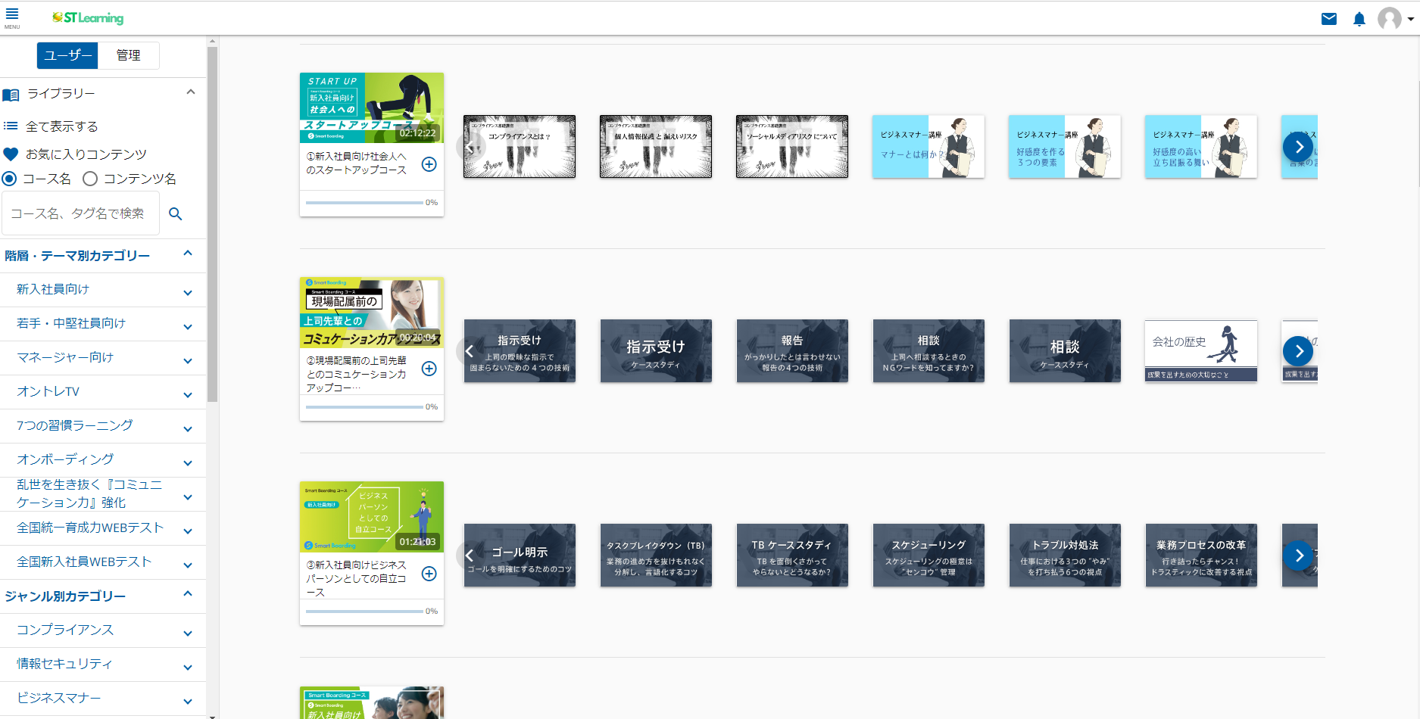Open course title ②現場配属前の上司先輩とのコミュニケーション
Viewport: 1420px width, 719px height.
pyautogui.click(x=357, y=374)
